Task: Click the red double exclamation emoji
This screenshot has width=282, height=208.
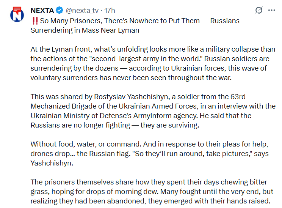Action: click(x=35, y=21)
